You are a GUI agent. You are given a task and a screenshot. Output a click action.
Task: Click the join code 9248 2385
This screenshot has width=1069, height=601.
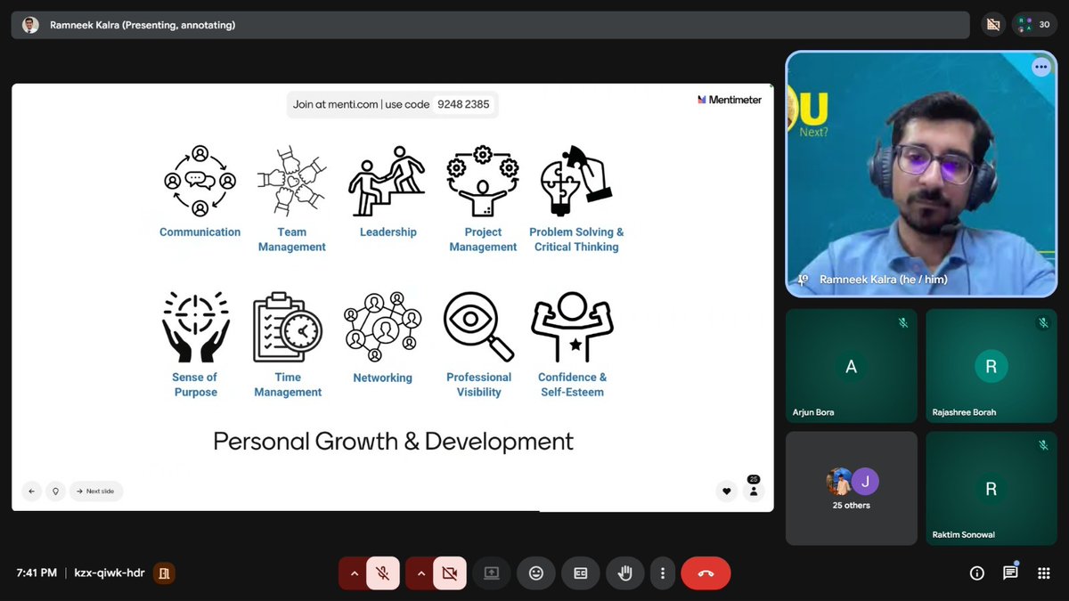[x=463, y=104]
